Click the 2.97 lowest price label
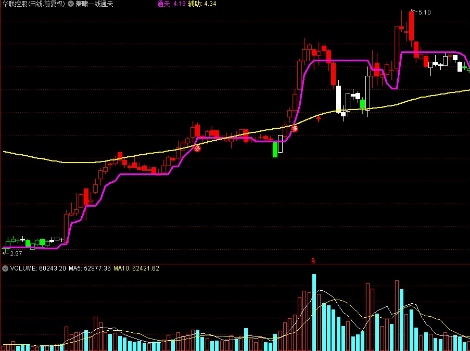470x351 pixels. pos(16,254)
